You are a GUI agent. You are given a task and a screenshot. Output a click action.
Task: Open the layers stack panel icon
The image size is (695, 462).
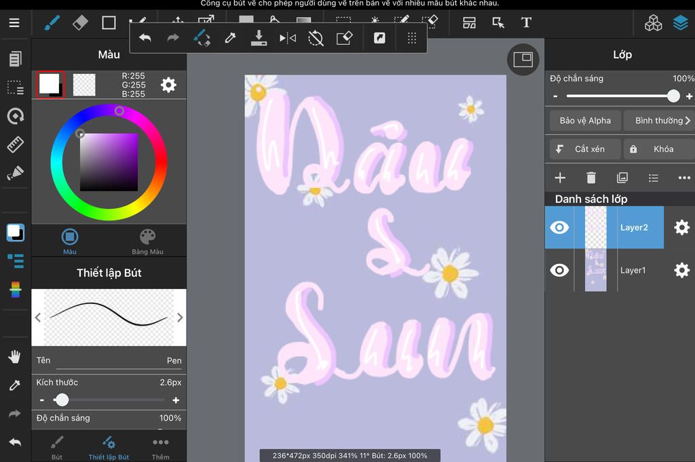(x=681, y=23)
